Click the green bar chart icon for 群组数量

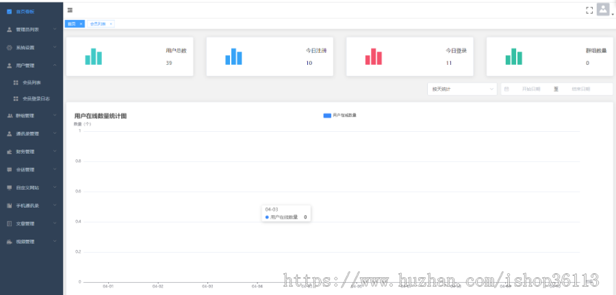[x=514, y=57]
